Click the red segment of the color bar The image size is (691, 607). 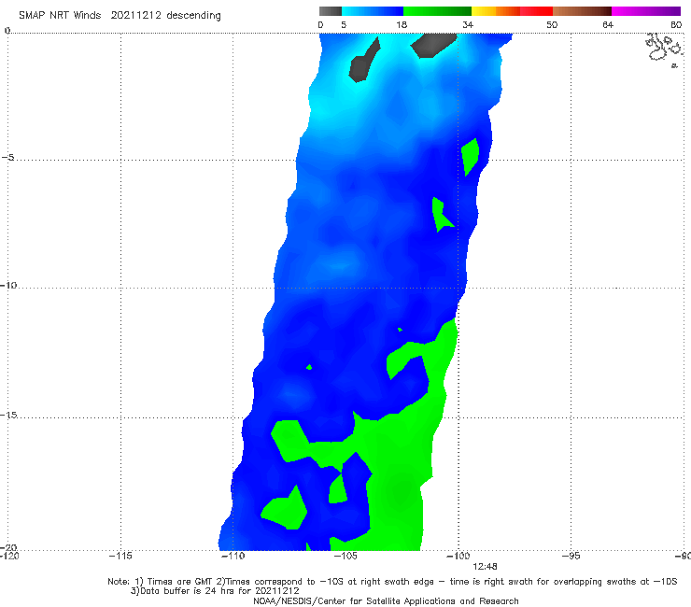click(536, 11)
